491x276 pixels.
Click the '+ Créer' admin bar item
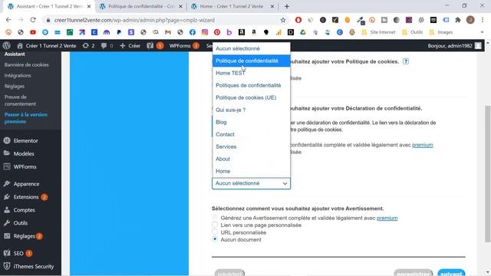(x=130, y=46)
